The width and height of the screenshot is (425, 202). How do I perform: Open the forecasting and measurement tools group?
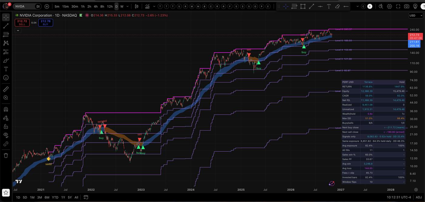pyautogui.click(x=6, y=52)
